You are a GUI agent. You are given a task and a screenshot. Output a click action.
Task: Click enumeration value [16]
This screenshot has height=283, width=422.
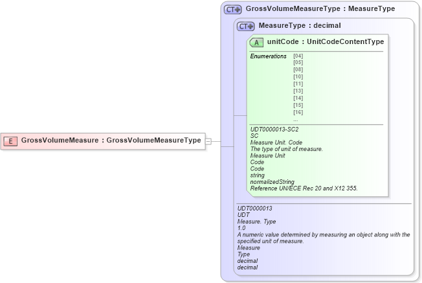[x=298, y=112]
